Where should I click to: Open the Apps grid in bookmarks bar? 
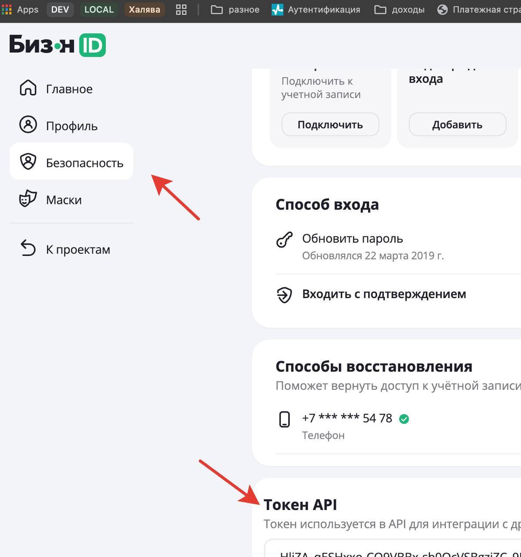(x=20, y=10)
